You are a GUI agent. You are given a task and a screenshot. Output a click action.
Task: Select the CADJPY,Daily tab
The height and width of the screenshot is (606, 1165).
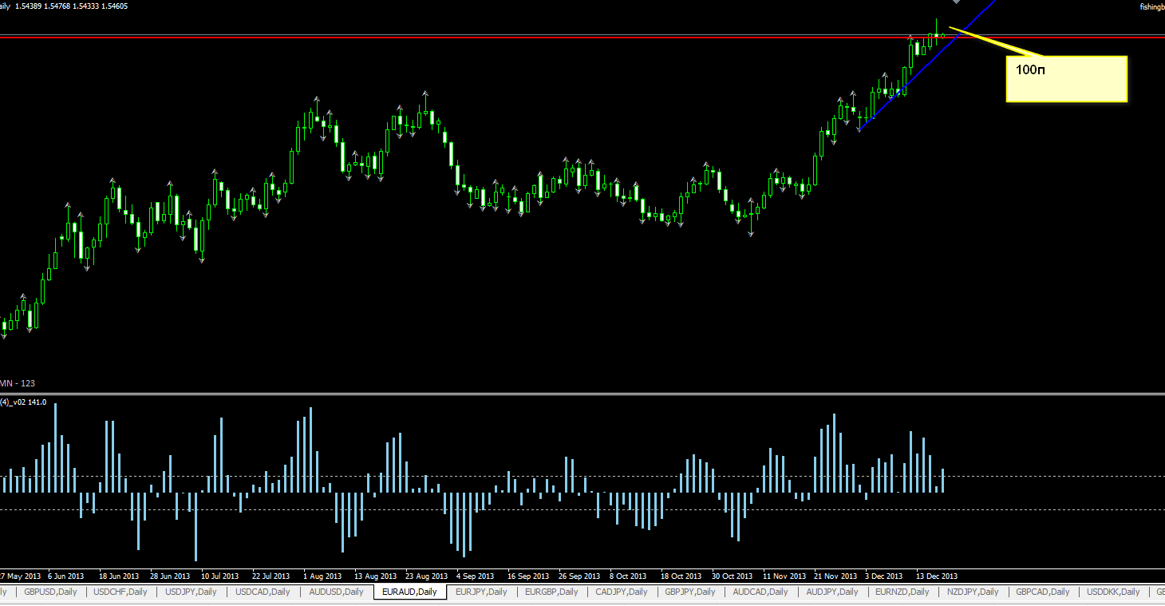pos(622,592)
